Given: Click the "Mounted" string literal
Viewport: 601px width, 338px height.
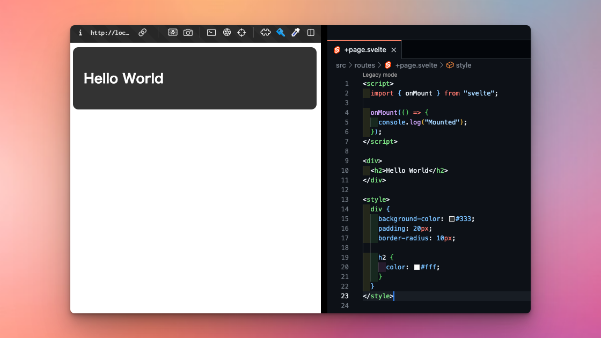Looking at the screenshot, I should point(442,122).
